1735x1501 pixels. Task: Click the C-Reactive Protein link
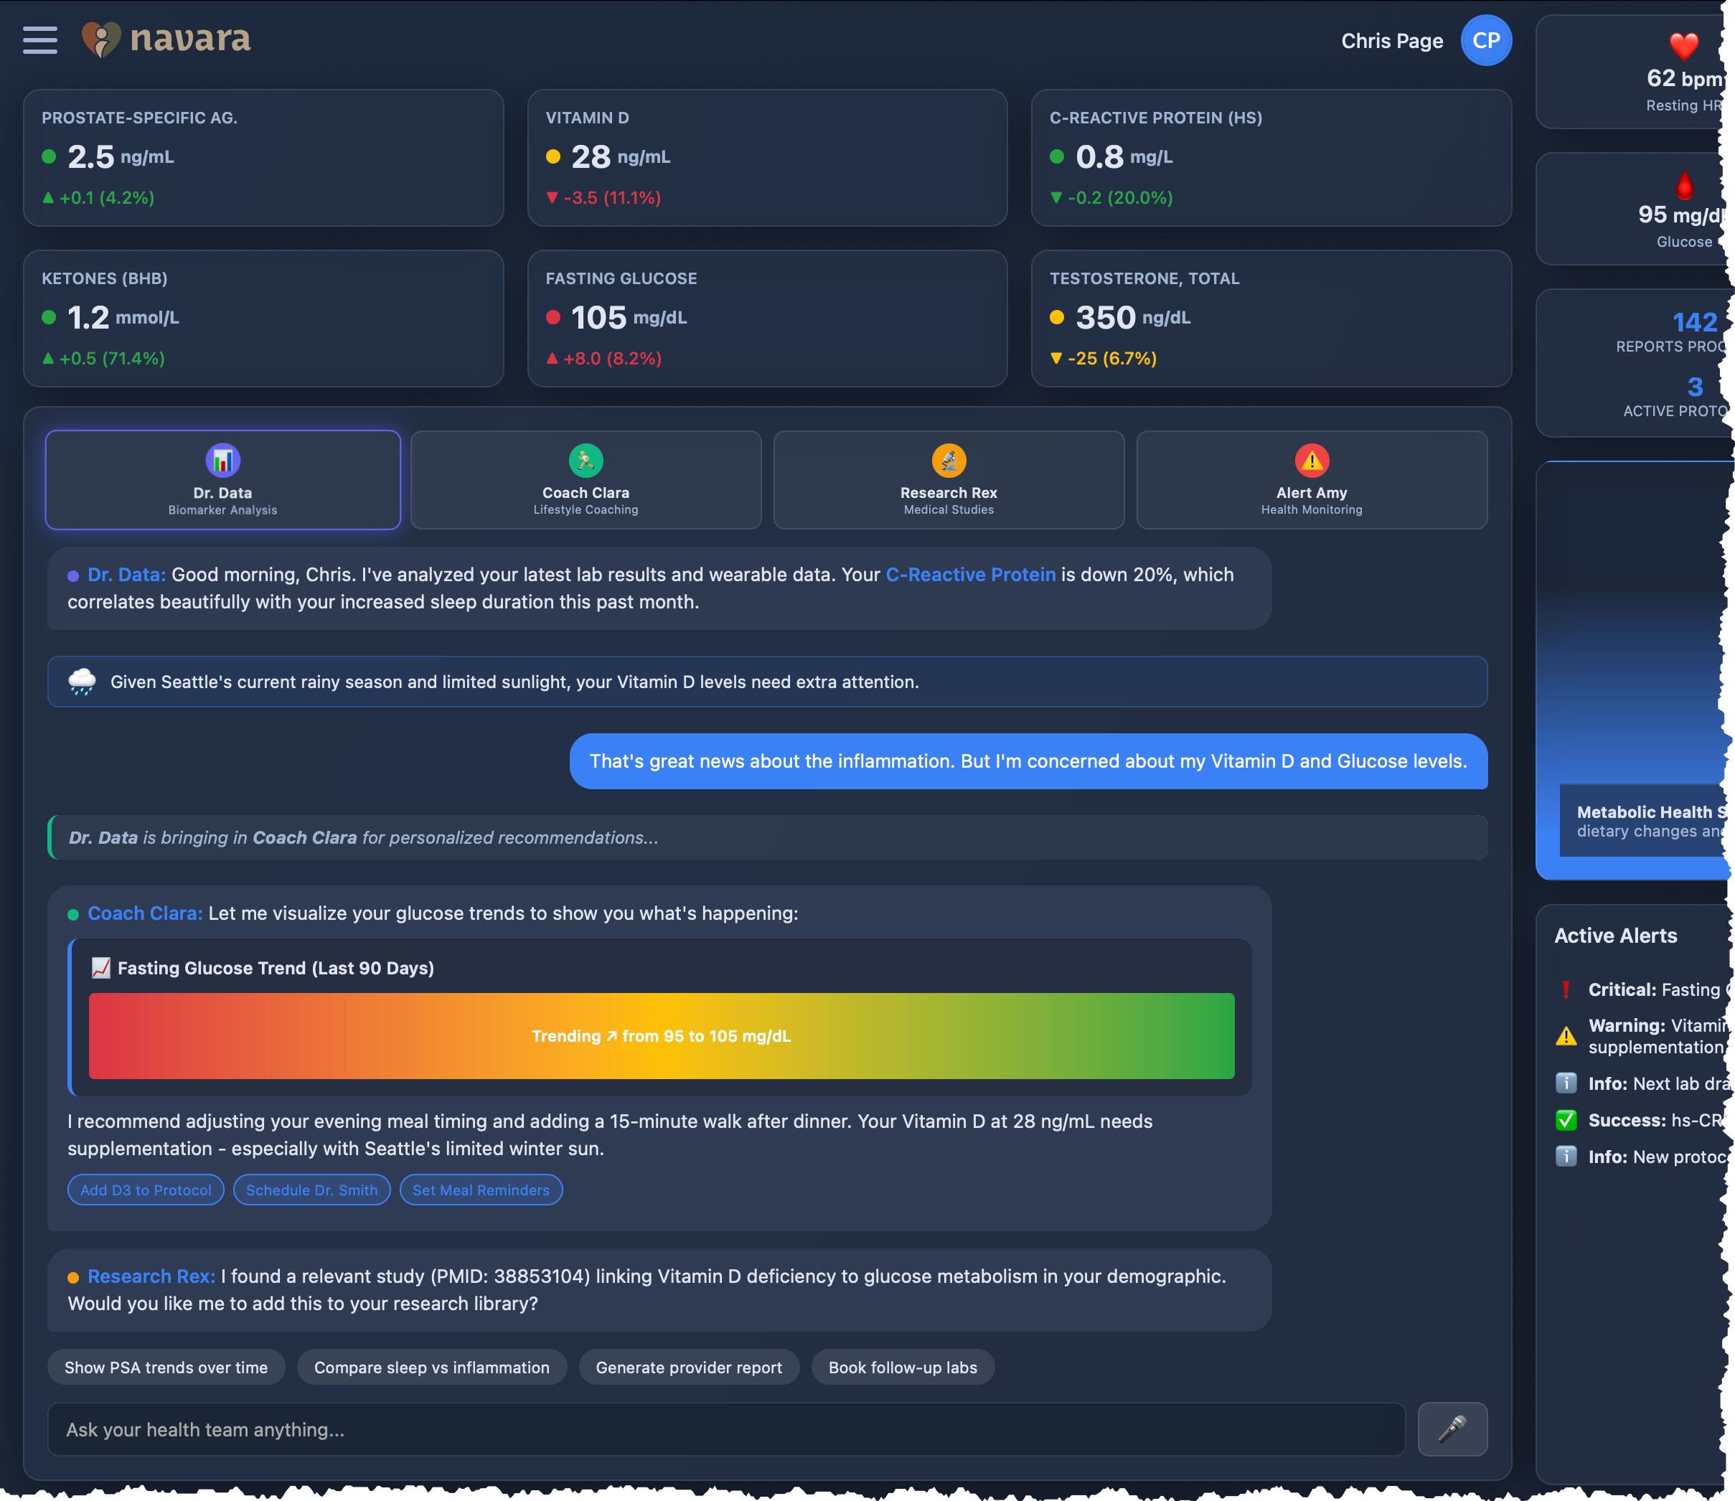click(970, 575)
